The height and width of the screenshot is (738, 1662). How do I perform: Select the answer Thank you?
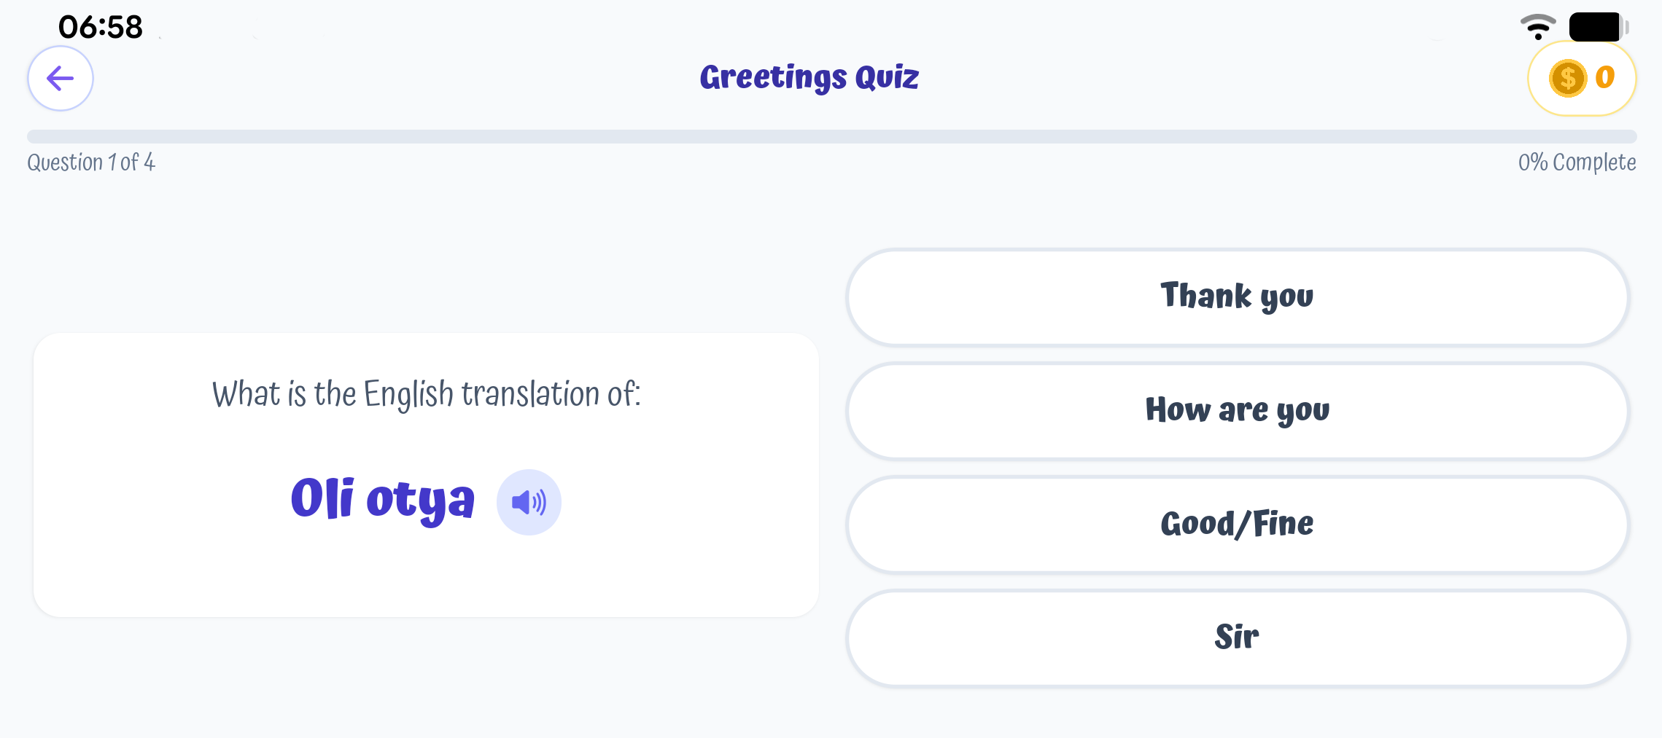point(1238,297)
